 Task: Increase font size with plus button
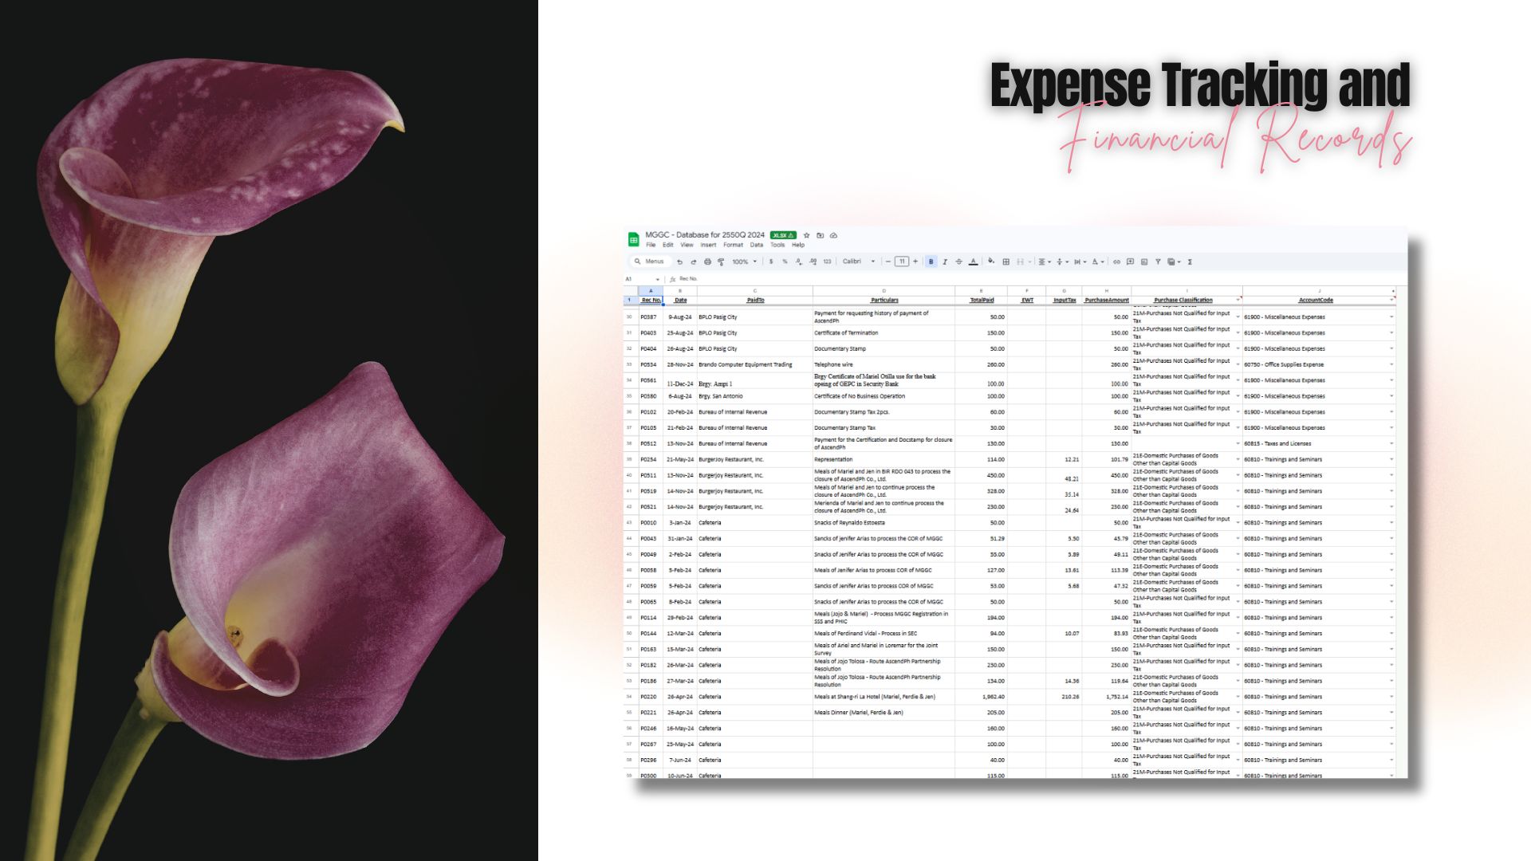[915, 261]
